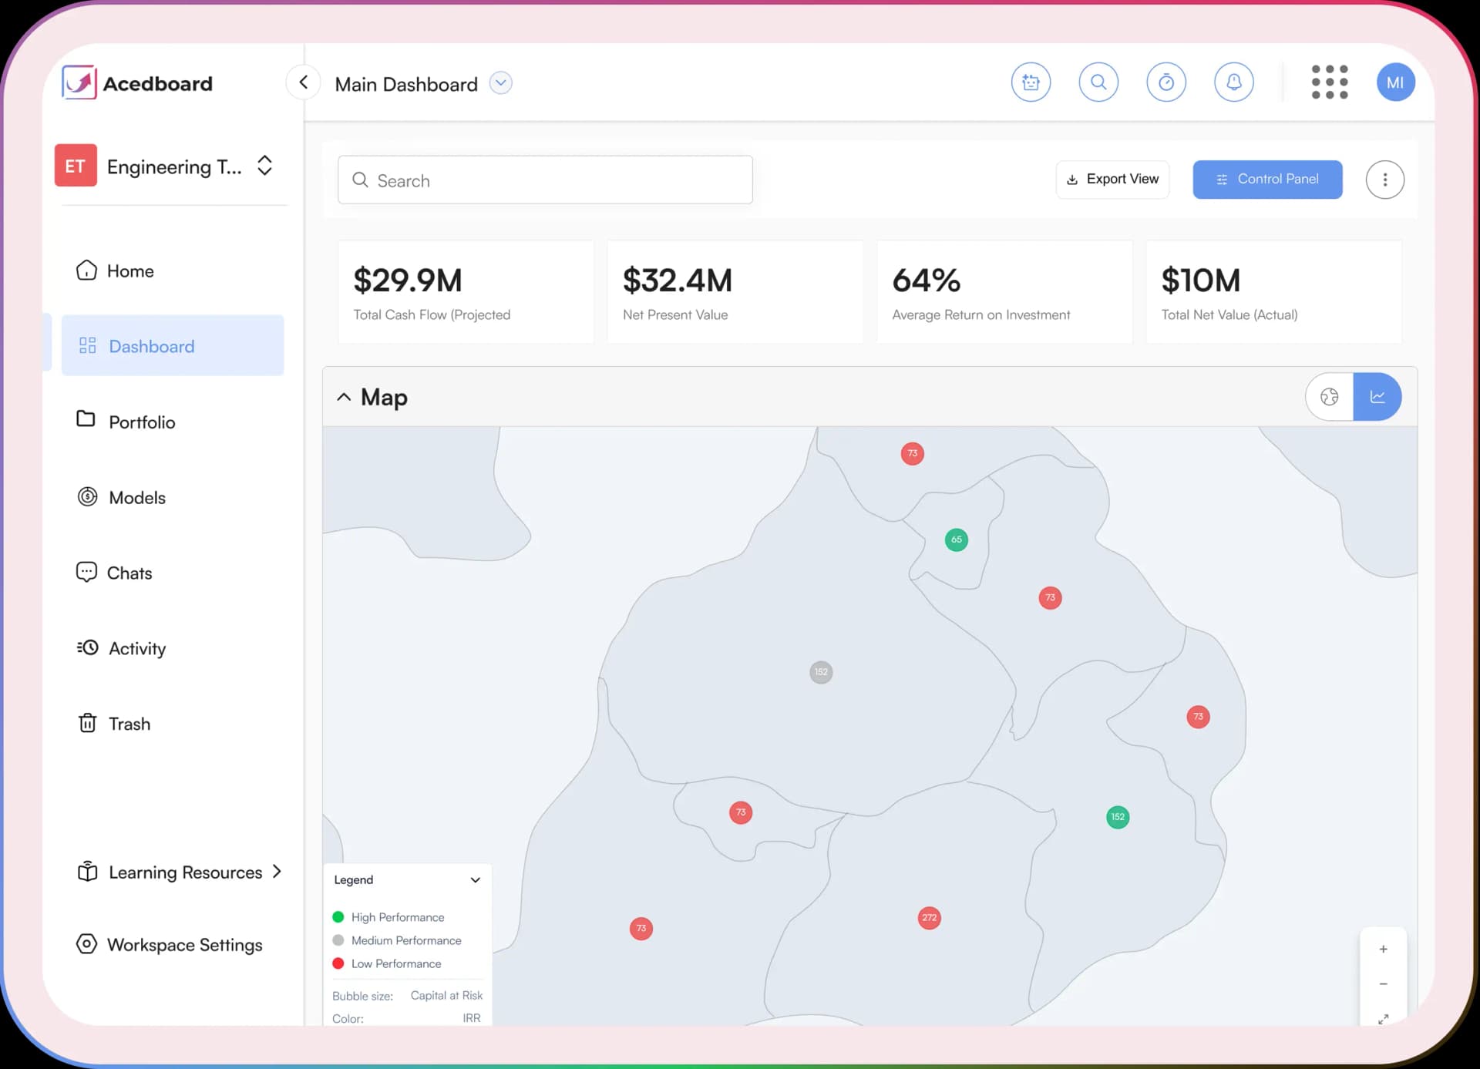Open the MI user avatar
The image size is (1480, 1069).
(x=1395, y=82)
